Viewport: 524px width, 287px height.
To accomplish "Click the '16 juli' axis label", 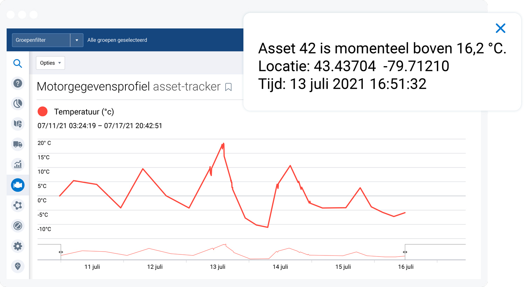I will click(x=406, y=267).
